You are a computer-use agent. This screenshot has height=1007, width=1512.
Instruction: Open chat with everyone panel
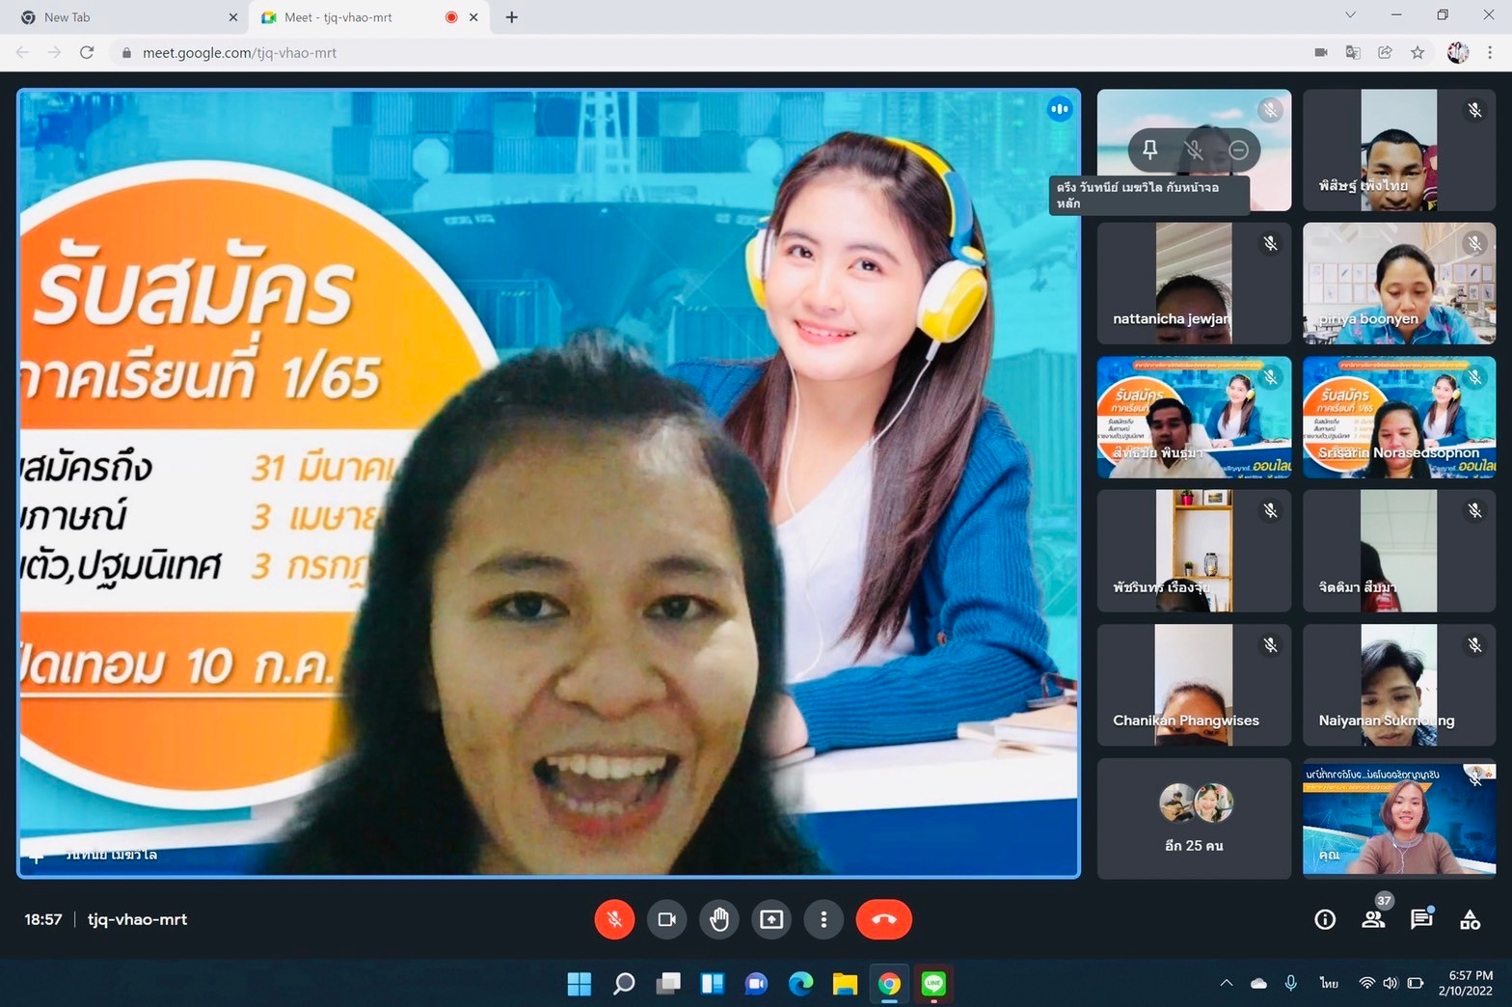(x=1421, y=919)
